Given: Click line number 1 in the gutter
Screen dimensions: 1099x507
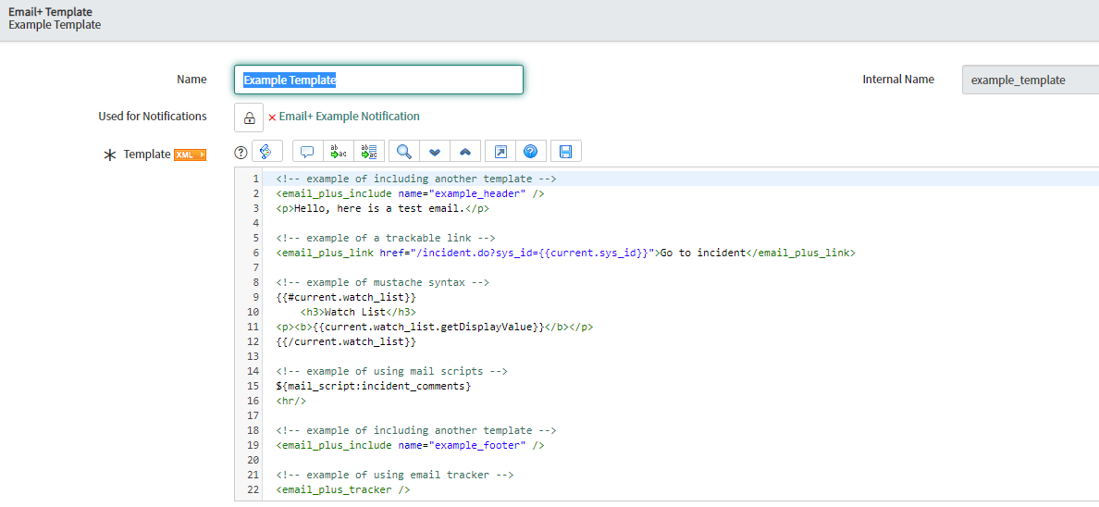Looking at the screenshot, I should coord(256,179).
